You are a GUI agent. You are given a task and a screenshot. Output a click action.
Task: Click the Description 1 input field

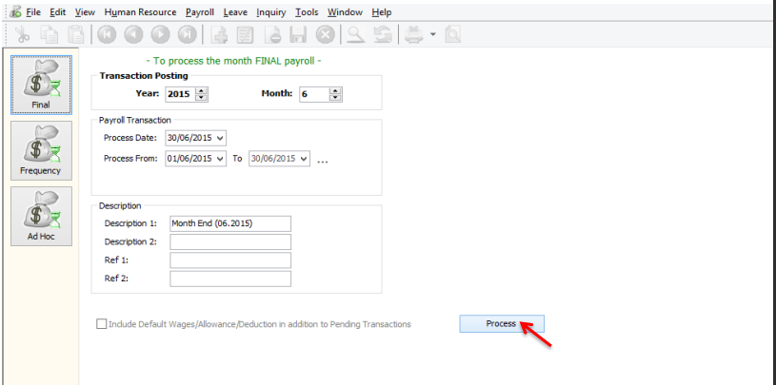click(229, 223)
